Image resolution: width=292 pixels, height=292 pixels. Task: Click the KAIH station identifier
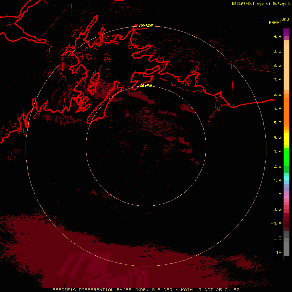(187, 290)
